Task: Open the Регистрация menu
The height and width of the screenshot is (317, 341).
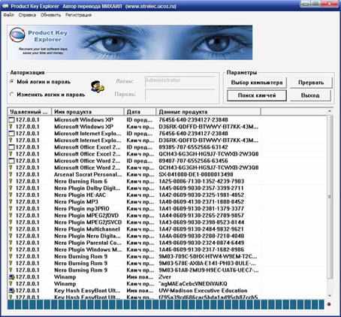Action: (78, 15)
